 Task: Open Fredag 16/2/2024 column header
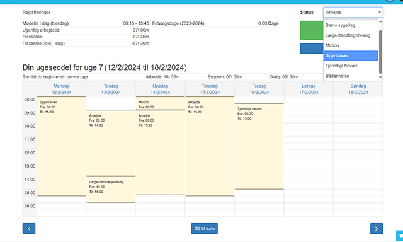coord(259,89)
